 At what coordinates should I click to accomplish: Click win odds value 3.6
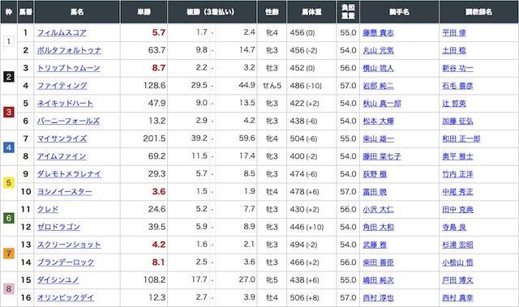pos(159,192)
